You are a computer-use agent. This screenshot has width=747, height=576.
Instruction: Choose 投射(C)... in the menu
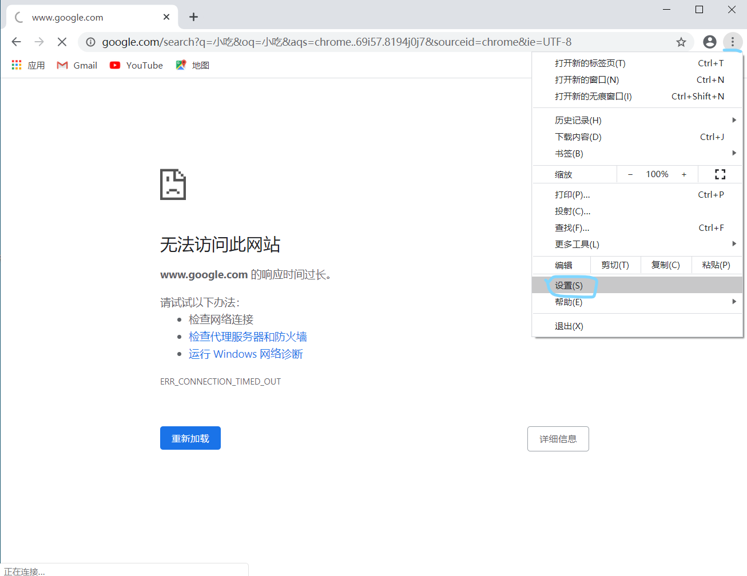pyautogui.click(x=637, y=211)
